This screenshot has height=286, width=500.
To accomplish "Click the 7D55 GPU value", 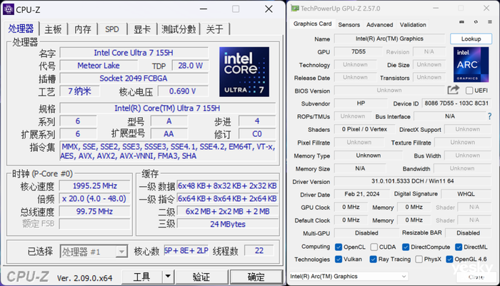I will pyautogui.click(x=359, y=51).
